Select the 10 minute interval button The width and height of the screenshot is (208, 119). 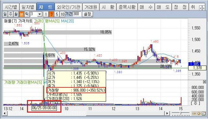62,14
